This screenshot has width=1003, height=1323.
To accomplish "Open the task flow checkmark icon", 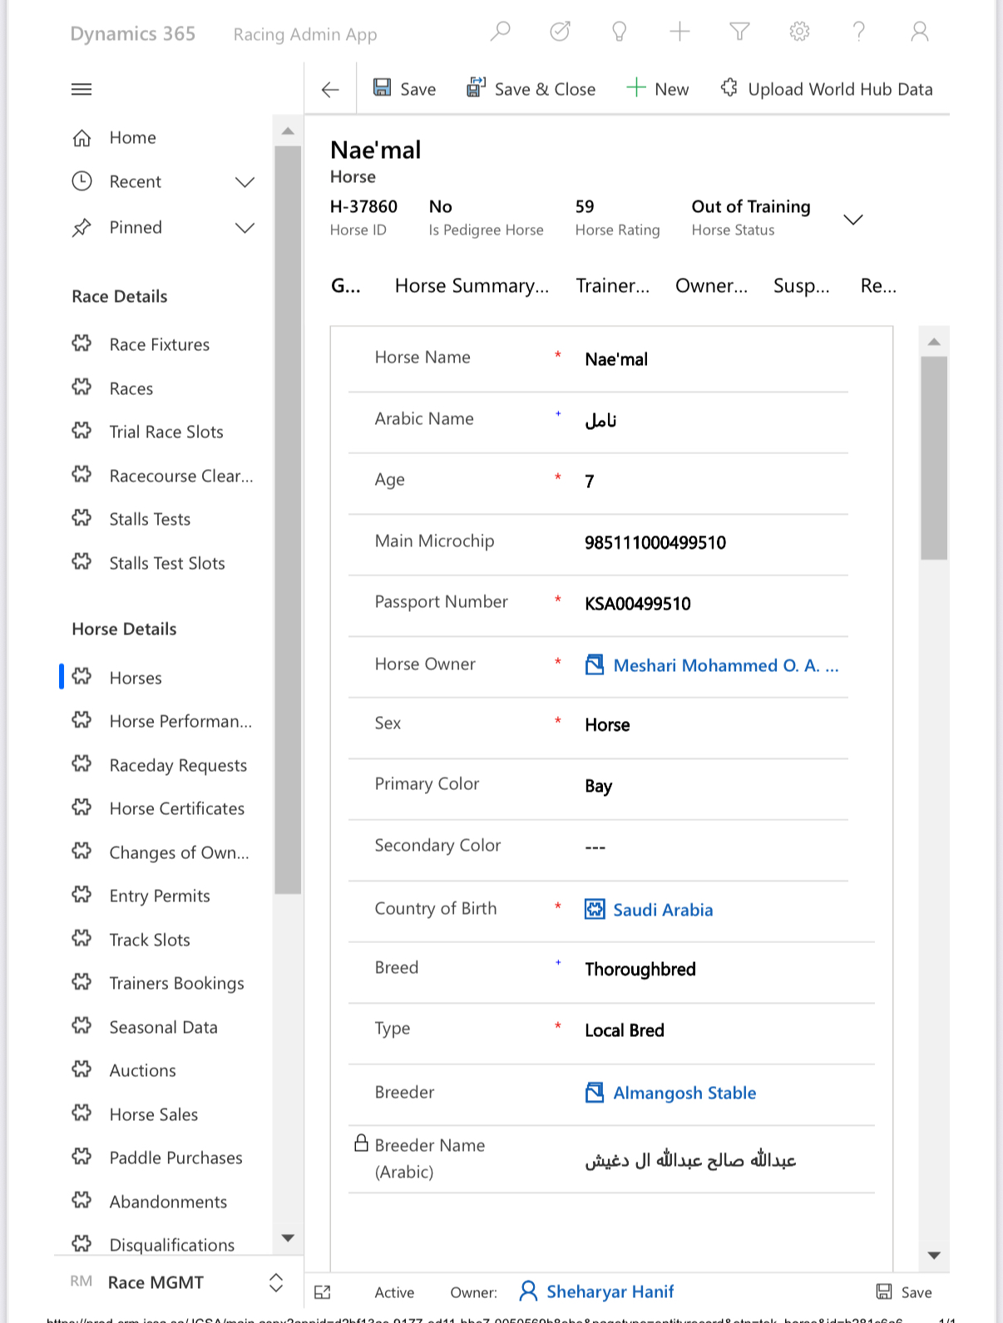I will (560, 32).
